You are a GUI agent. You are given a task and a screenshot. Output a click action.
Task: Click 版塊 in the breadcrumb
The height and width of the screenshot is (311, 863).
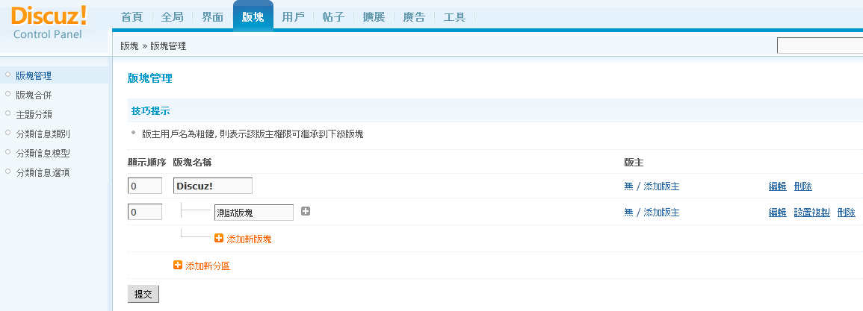click(x=129, y=46)
